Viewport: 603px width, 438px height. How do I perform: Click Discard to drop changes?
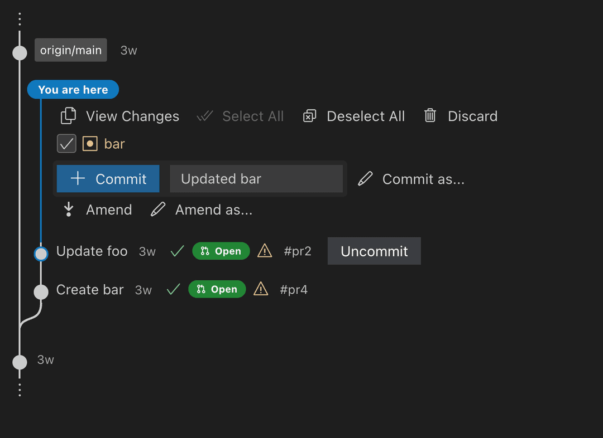tap(461, 116)
